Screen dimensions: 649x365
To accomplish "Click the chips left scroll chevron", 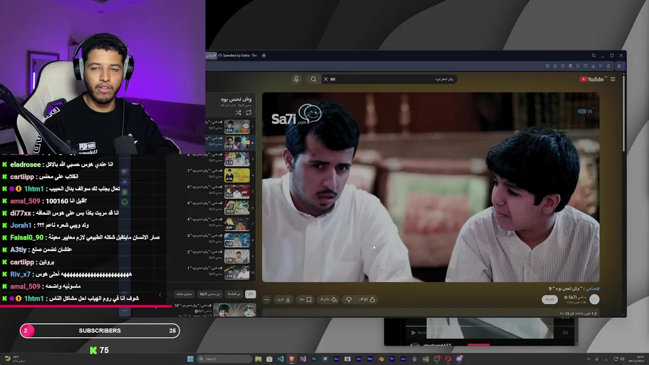I will (x=160, y=295).
